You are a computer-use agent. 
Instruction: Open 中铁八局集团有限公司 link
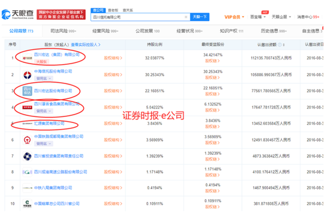[53, 188]
